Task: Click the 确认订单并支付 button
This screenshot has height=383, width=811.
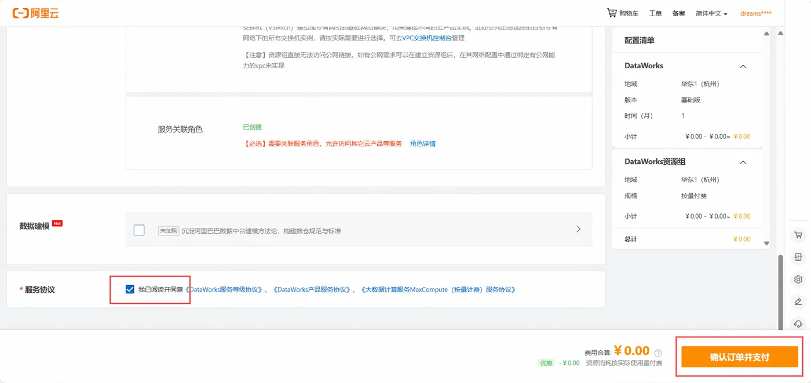Action: coord(740,357)
